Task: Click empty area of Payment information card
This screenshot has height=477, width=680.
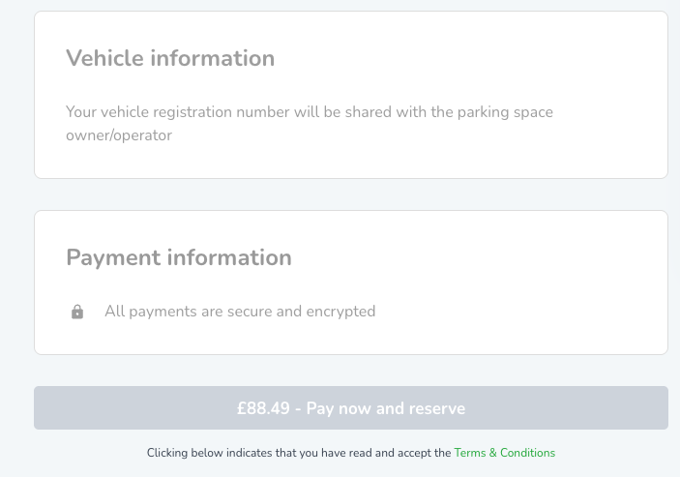Action: (520, 282)
